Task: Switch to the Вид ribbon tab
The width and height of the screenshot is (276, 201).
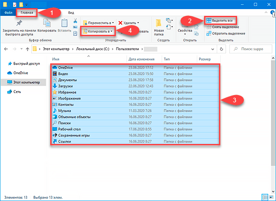Action: pos(71,13)
